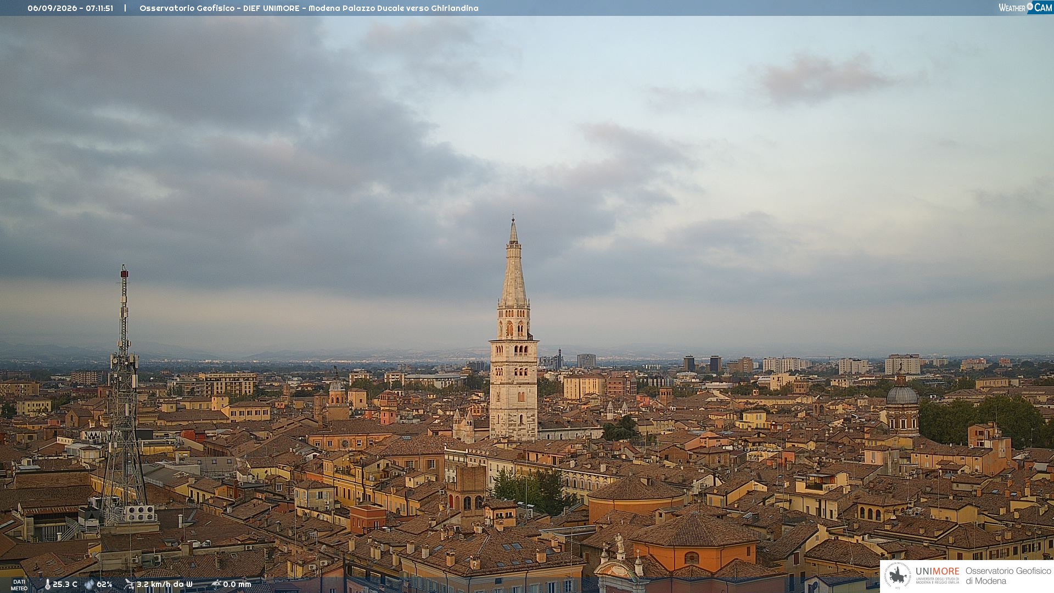Select the 3.2 km/h da W wind reading
1054x593 pixels.
click(x=165, y=584)
